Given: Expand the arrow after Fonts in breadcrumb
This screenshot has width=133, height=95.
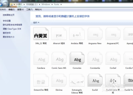Looking at the screenshot, I should coord(61,4).
